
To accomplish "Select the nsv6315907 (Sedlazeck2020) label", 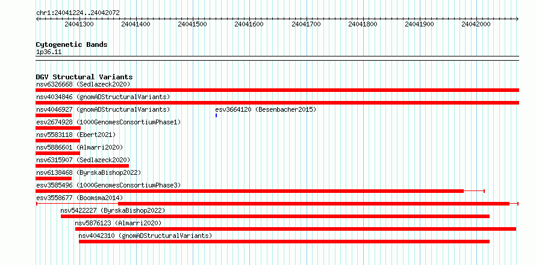I will (x=83, y=160).
